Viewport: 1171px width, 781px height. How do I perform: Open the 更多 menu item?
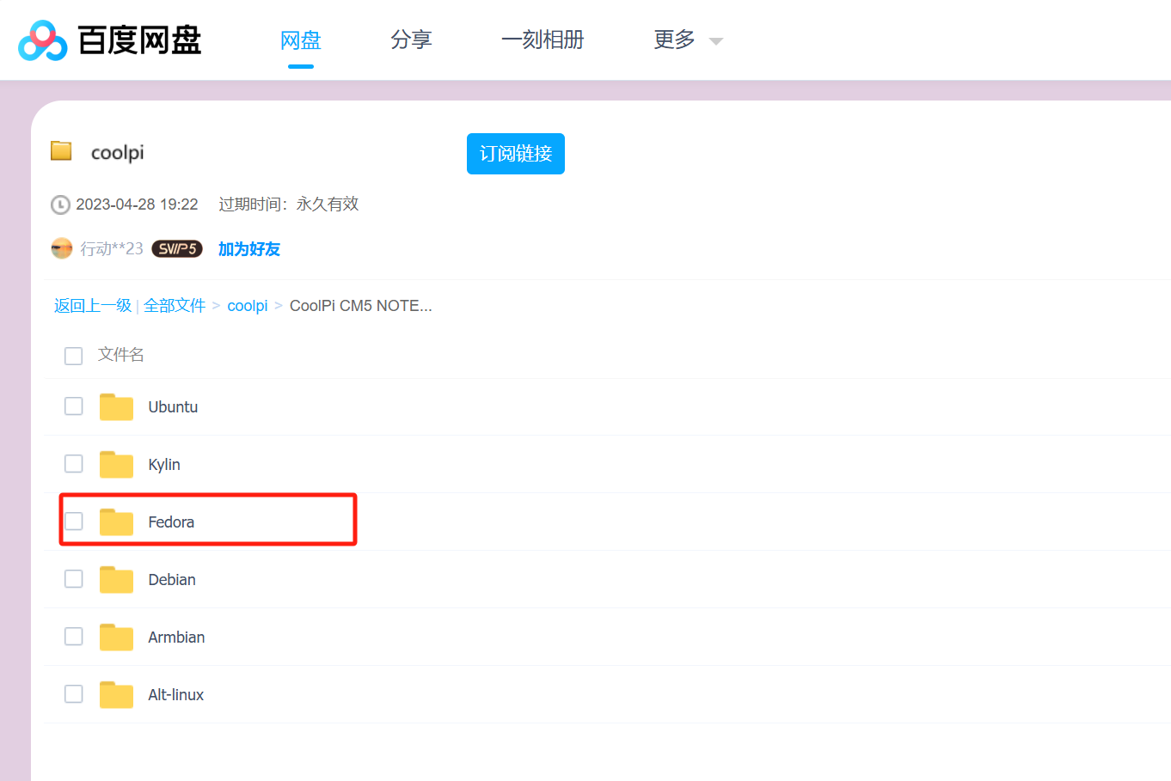pyautogui.click(x=674, y=40)
